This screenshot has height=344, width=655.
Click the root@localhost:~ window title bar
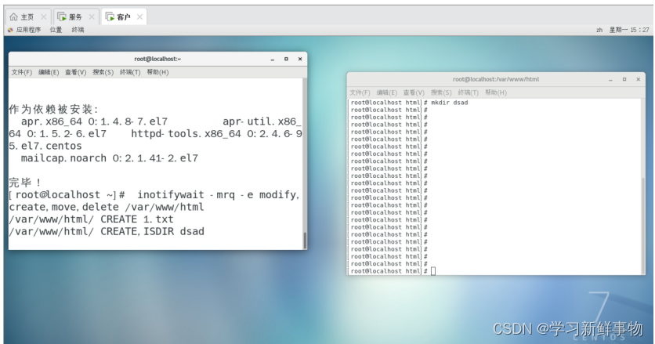point(157,59)
